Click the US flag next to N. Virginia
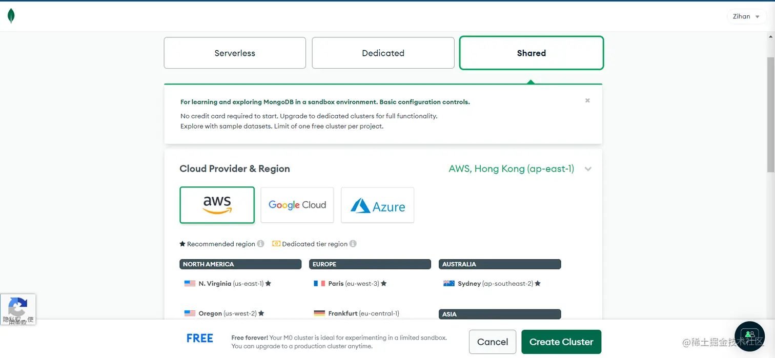The image size is (775, 358). (x=190, y=283)
